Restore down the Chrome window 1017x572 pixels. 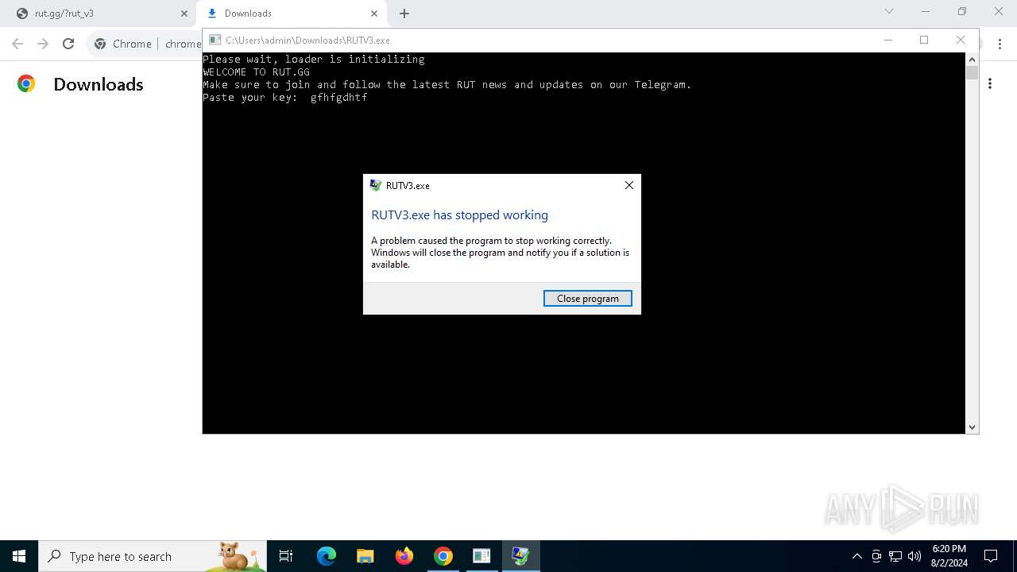click(x=962, y=11)
